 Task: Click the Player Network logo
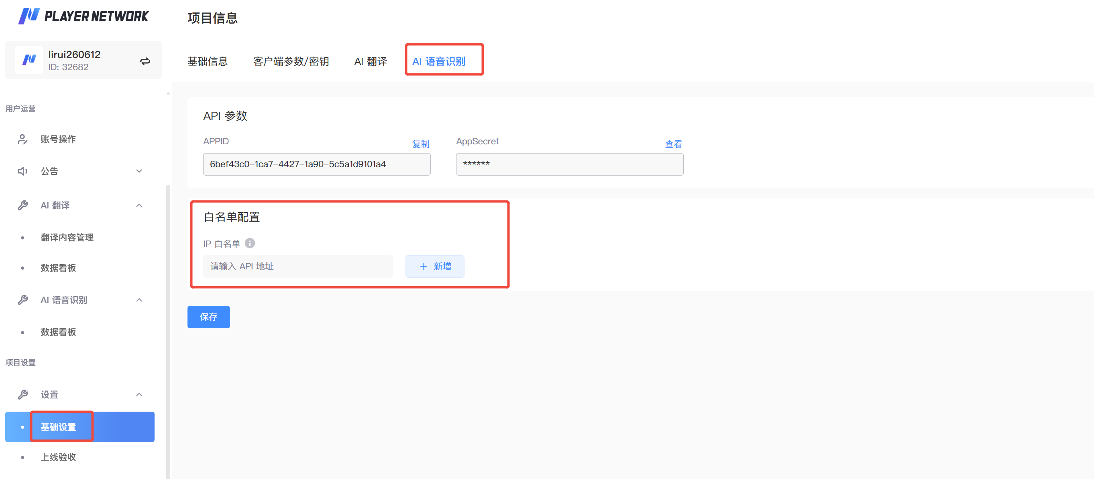83,16
